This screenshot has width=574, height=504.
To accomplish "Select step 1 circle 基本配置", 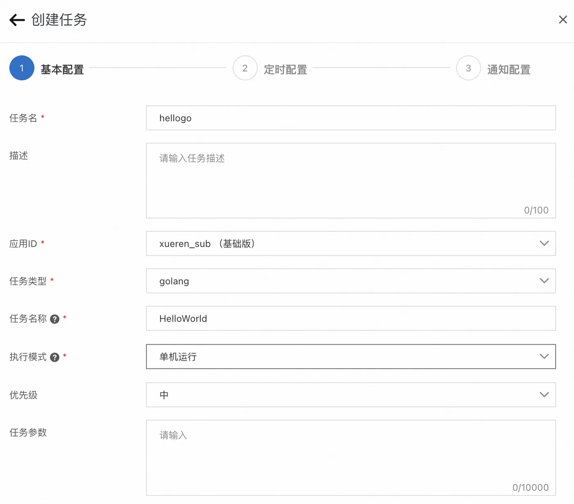I will click(x=22, y=68).
